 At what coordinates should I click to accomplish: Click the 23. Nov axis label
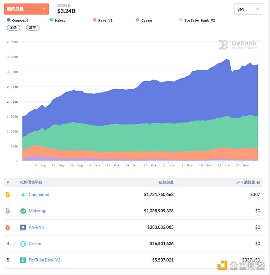pyautogui.click(x=224, y=165)
